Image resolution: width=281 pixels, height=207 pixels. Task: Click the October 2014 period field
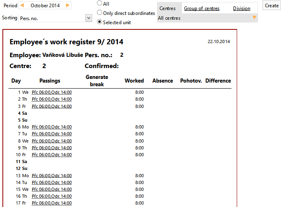(x=45, y=6)
